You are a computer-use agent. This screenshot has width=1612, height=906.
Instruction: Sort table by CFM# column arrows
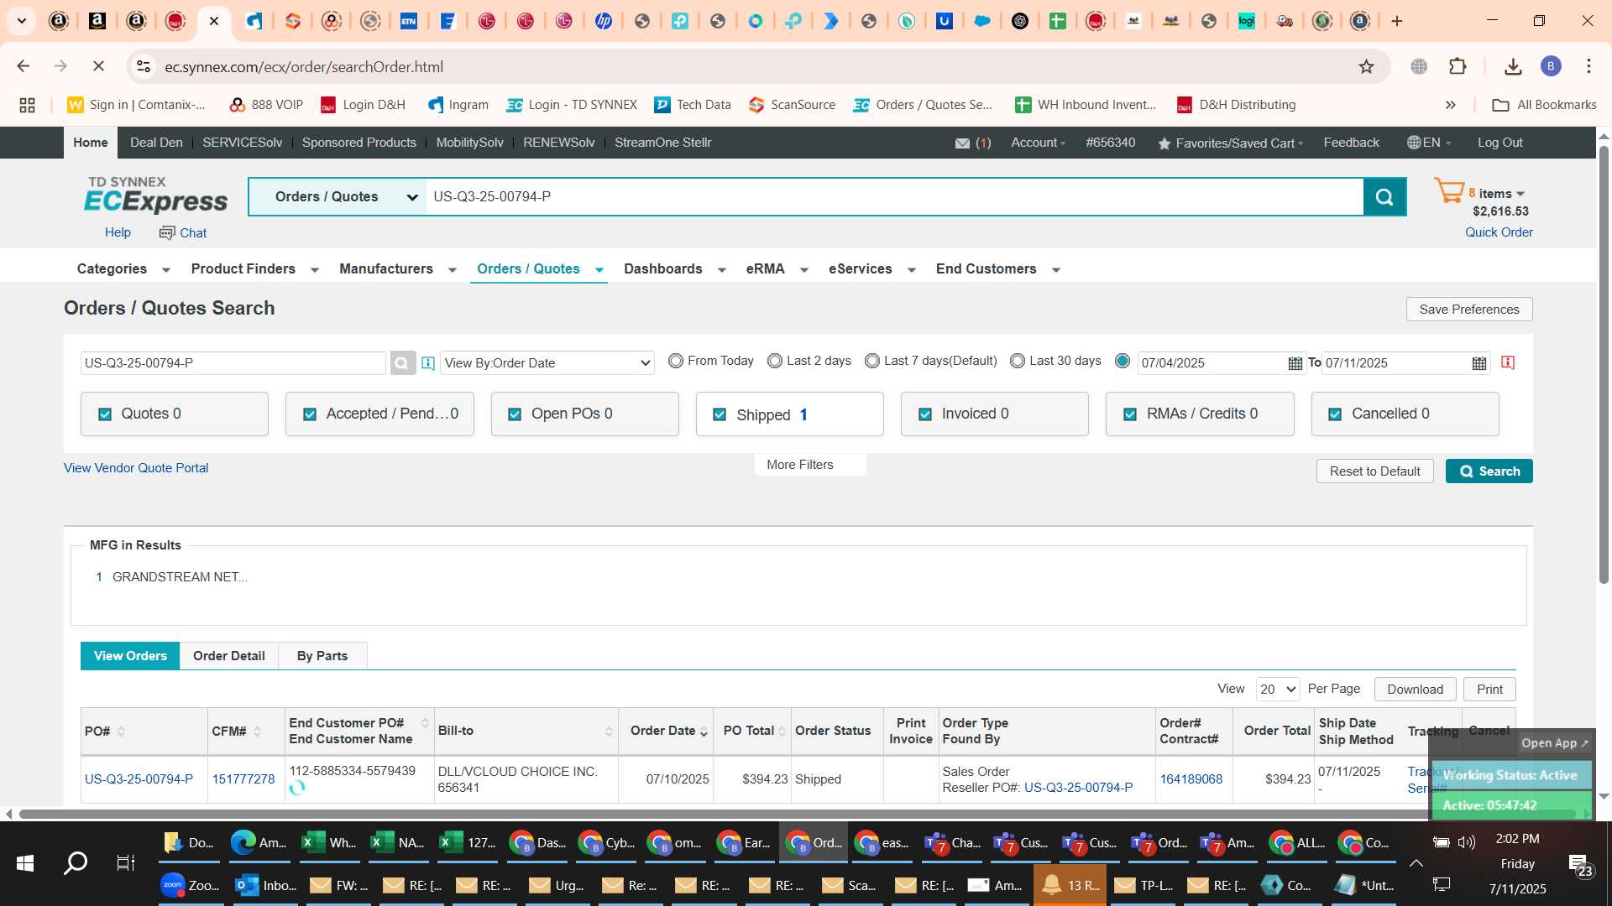(257, 732)
